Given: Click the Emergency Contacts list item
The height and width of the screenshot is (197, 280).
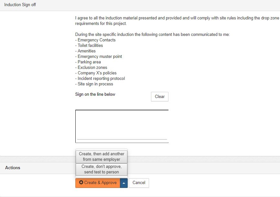Looking at the screenshot, I should [x=96, y=40].
